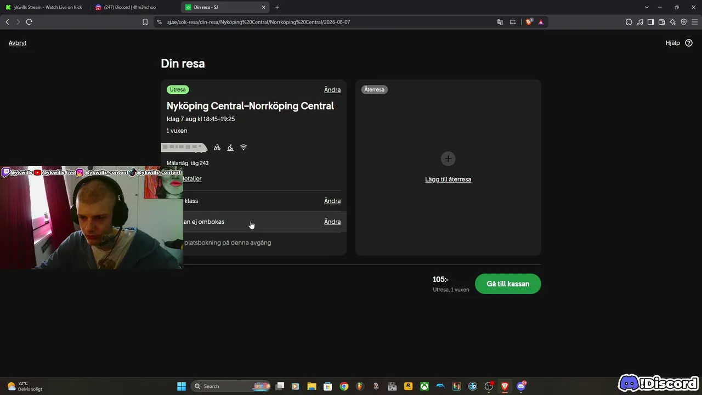Open the media playlist music-note icon
702x395 pixels.
(x=640, y=22)
